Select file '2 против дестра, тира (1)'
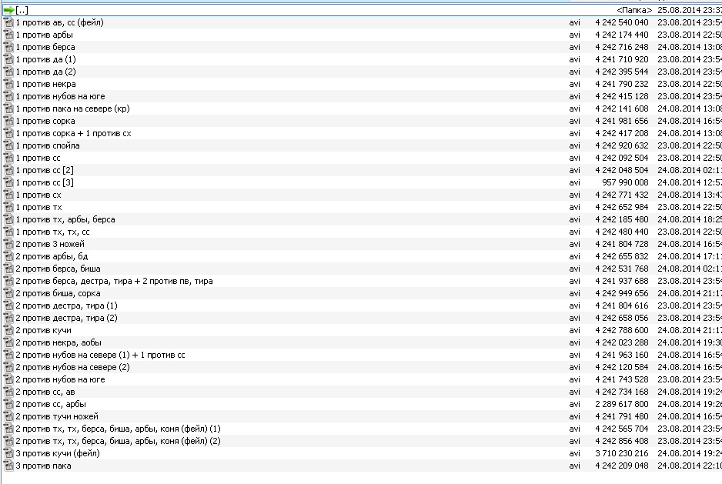Screen dimensions: 722x484 click(66, 305)
